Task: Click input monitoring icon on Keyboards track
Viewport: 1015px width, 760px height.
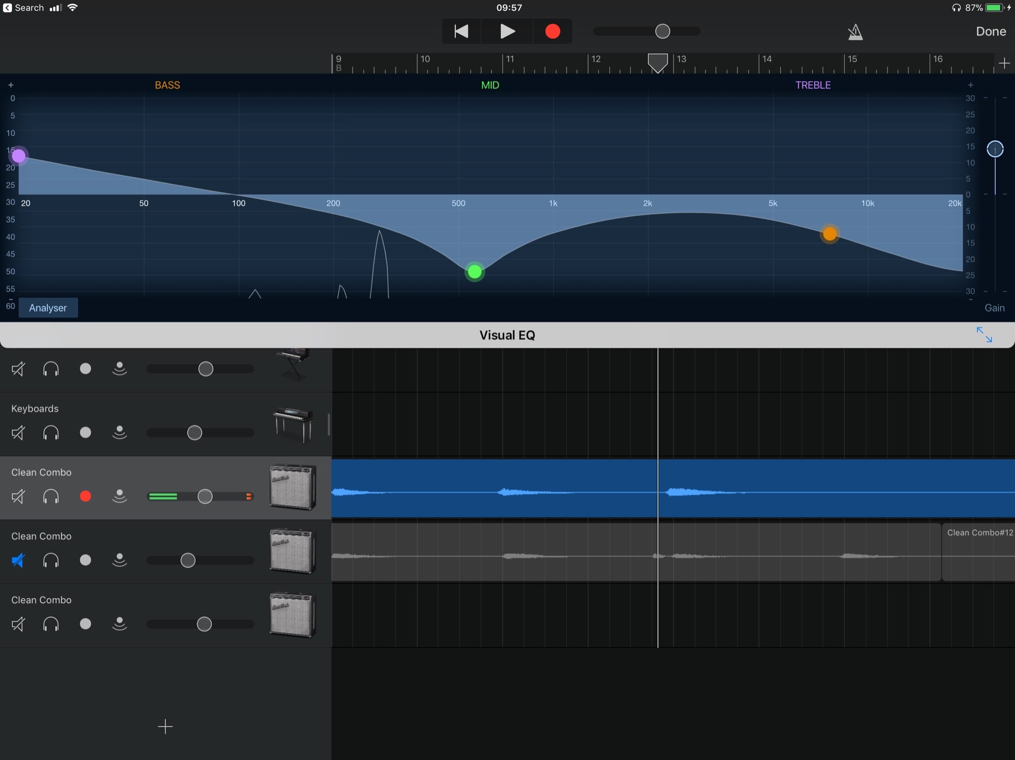Action: pyautogui.click(x=119, y=432)
